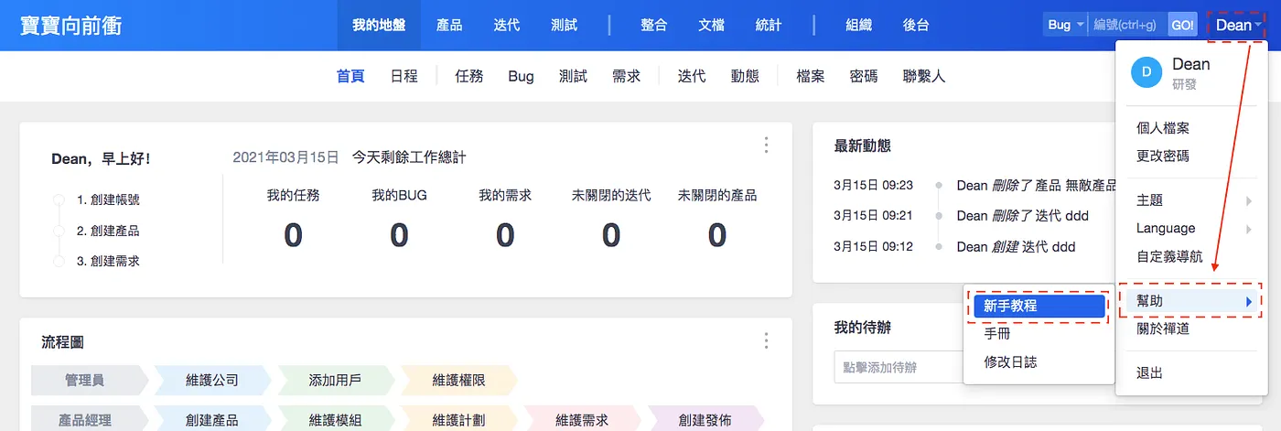Open three-dot menu on welcome panel
Viewport: 1281px width, 431px height.
click(766, 145)
